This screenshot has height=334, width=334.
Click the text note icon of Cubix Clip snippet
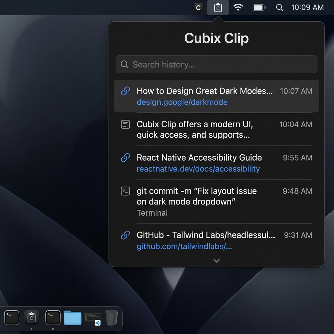[x=125, y=124]
